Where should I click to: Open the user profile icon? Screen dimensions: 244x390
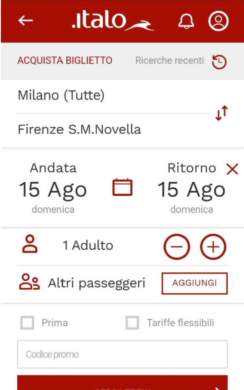pos(218,21)
